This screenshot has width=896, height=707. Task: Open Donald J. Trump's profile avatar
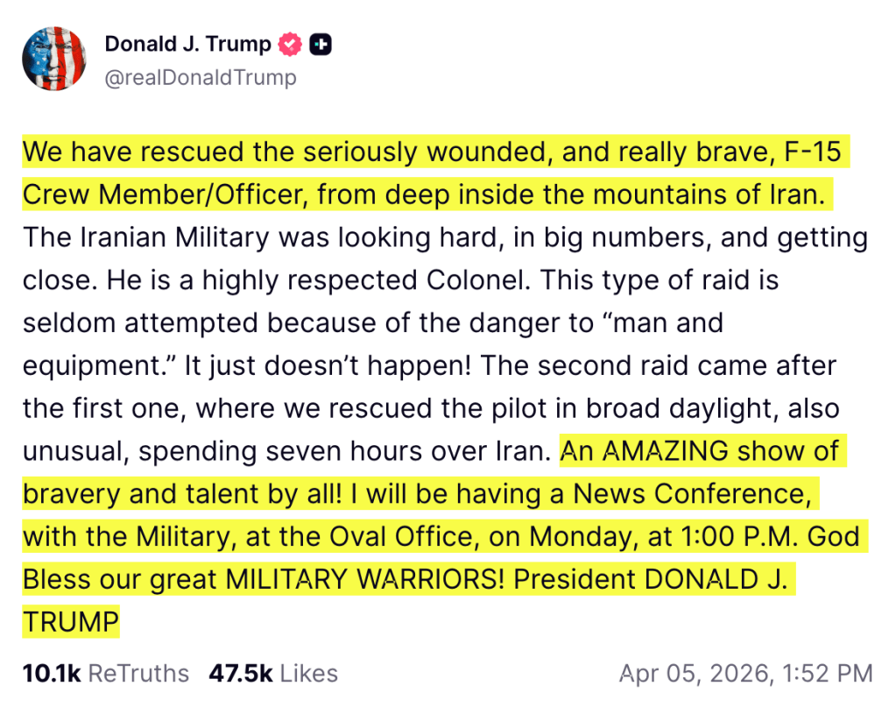pos(53,58)
